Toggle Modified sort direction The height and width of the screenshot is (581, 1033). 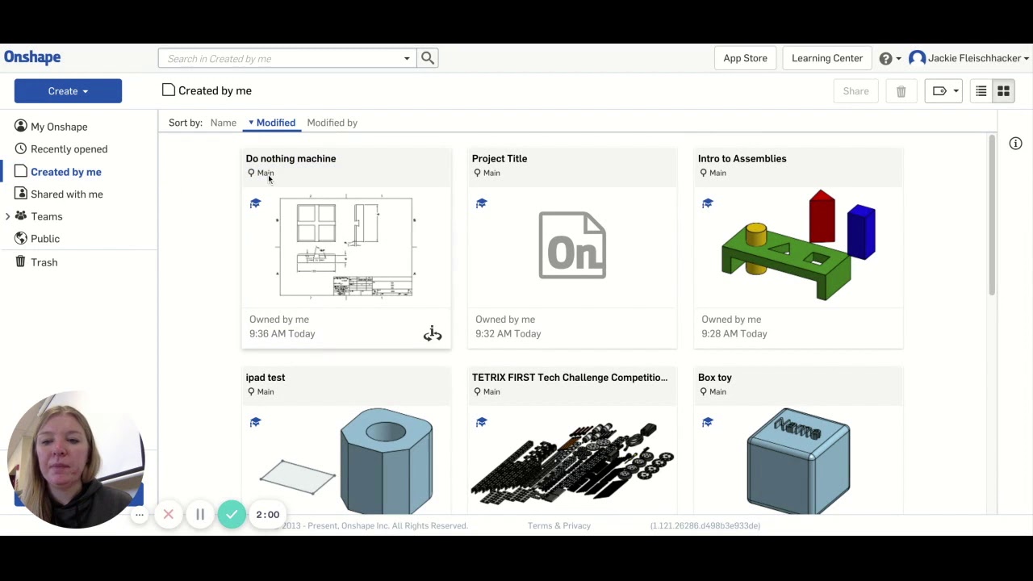pyautogui.click(x=272, y=123)
